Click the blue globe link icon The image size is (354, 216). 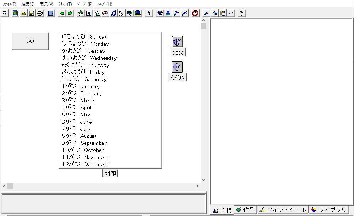tap(138, 13)
